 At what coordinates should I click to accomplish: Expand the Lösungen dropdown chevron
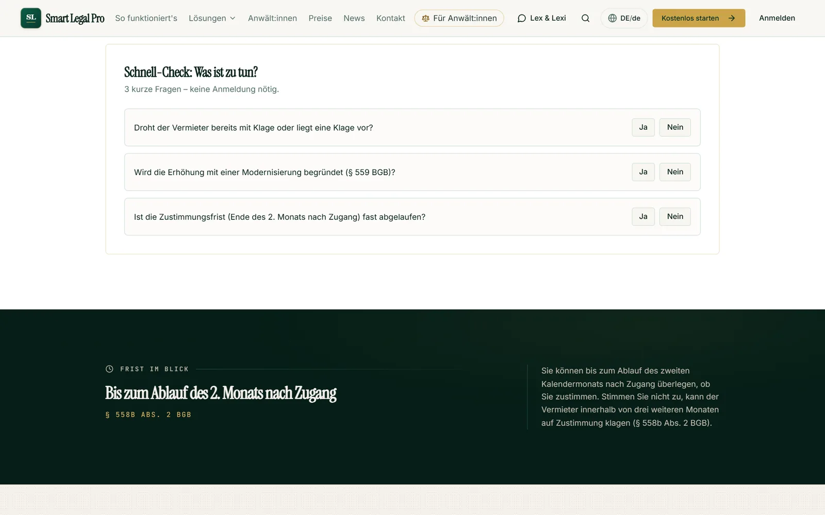coord(233,18)
